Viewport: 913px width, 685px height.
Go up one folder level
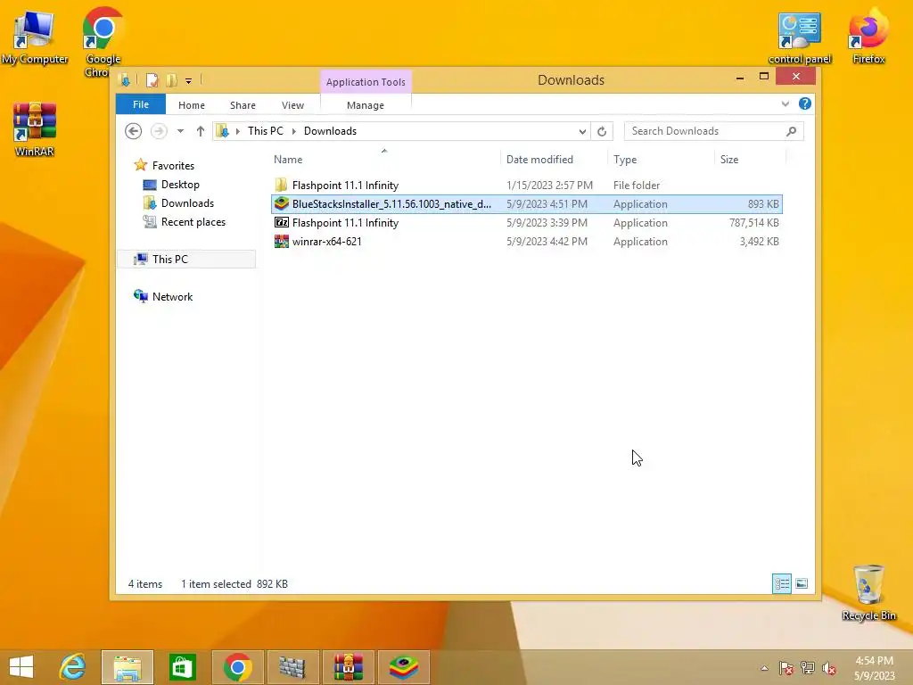click(201, 131)
